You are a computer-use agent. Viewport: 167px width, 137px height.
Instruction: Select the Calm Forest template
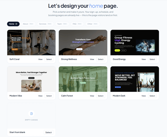101,96
